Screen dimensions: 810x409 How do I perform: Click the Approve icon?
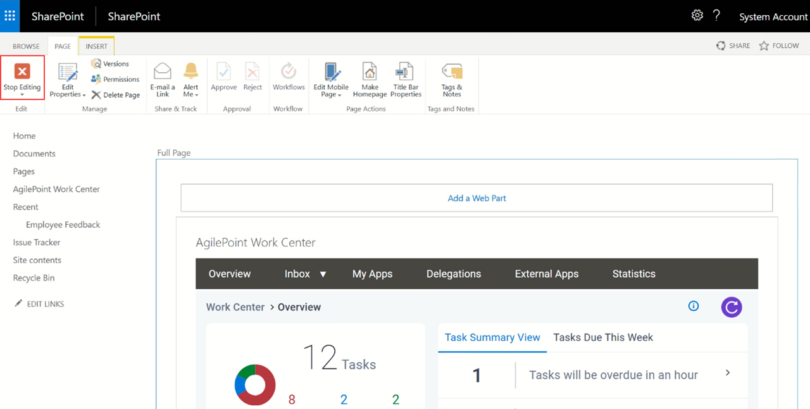point(224,71)
